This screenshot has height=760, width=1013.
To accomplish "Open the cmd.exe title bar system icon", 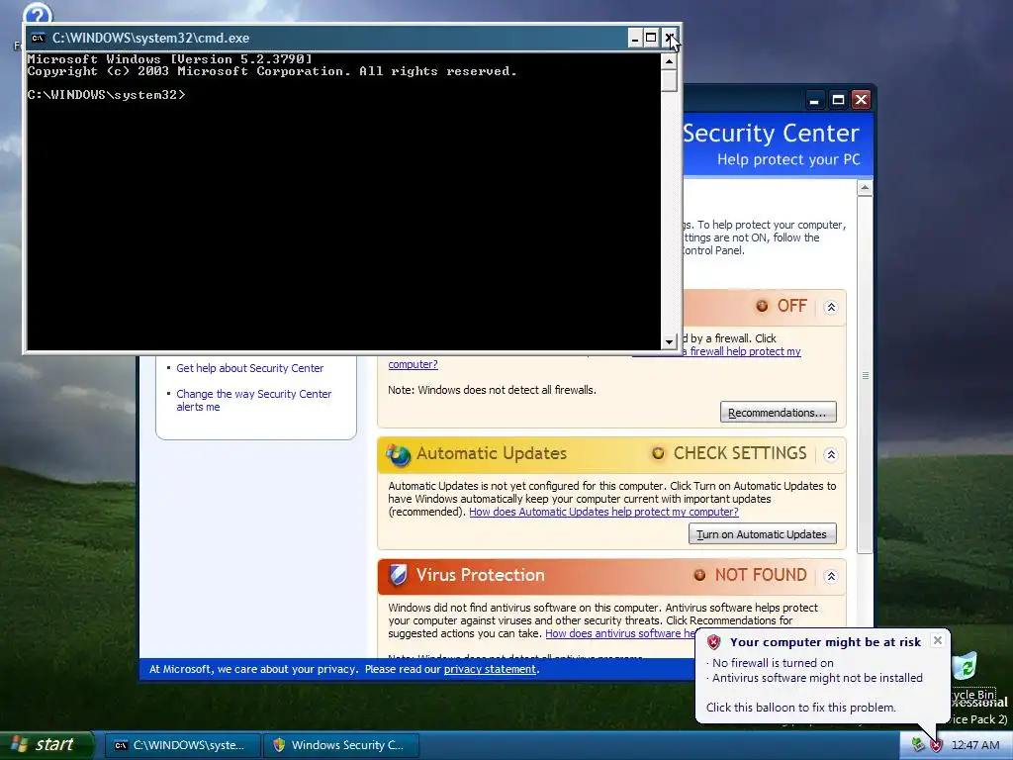I will click(39, 38).
